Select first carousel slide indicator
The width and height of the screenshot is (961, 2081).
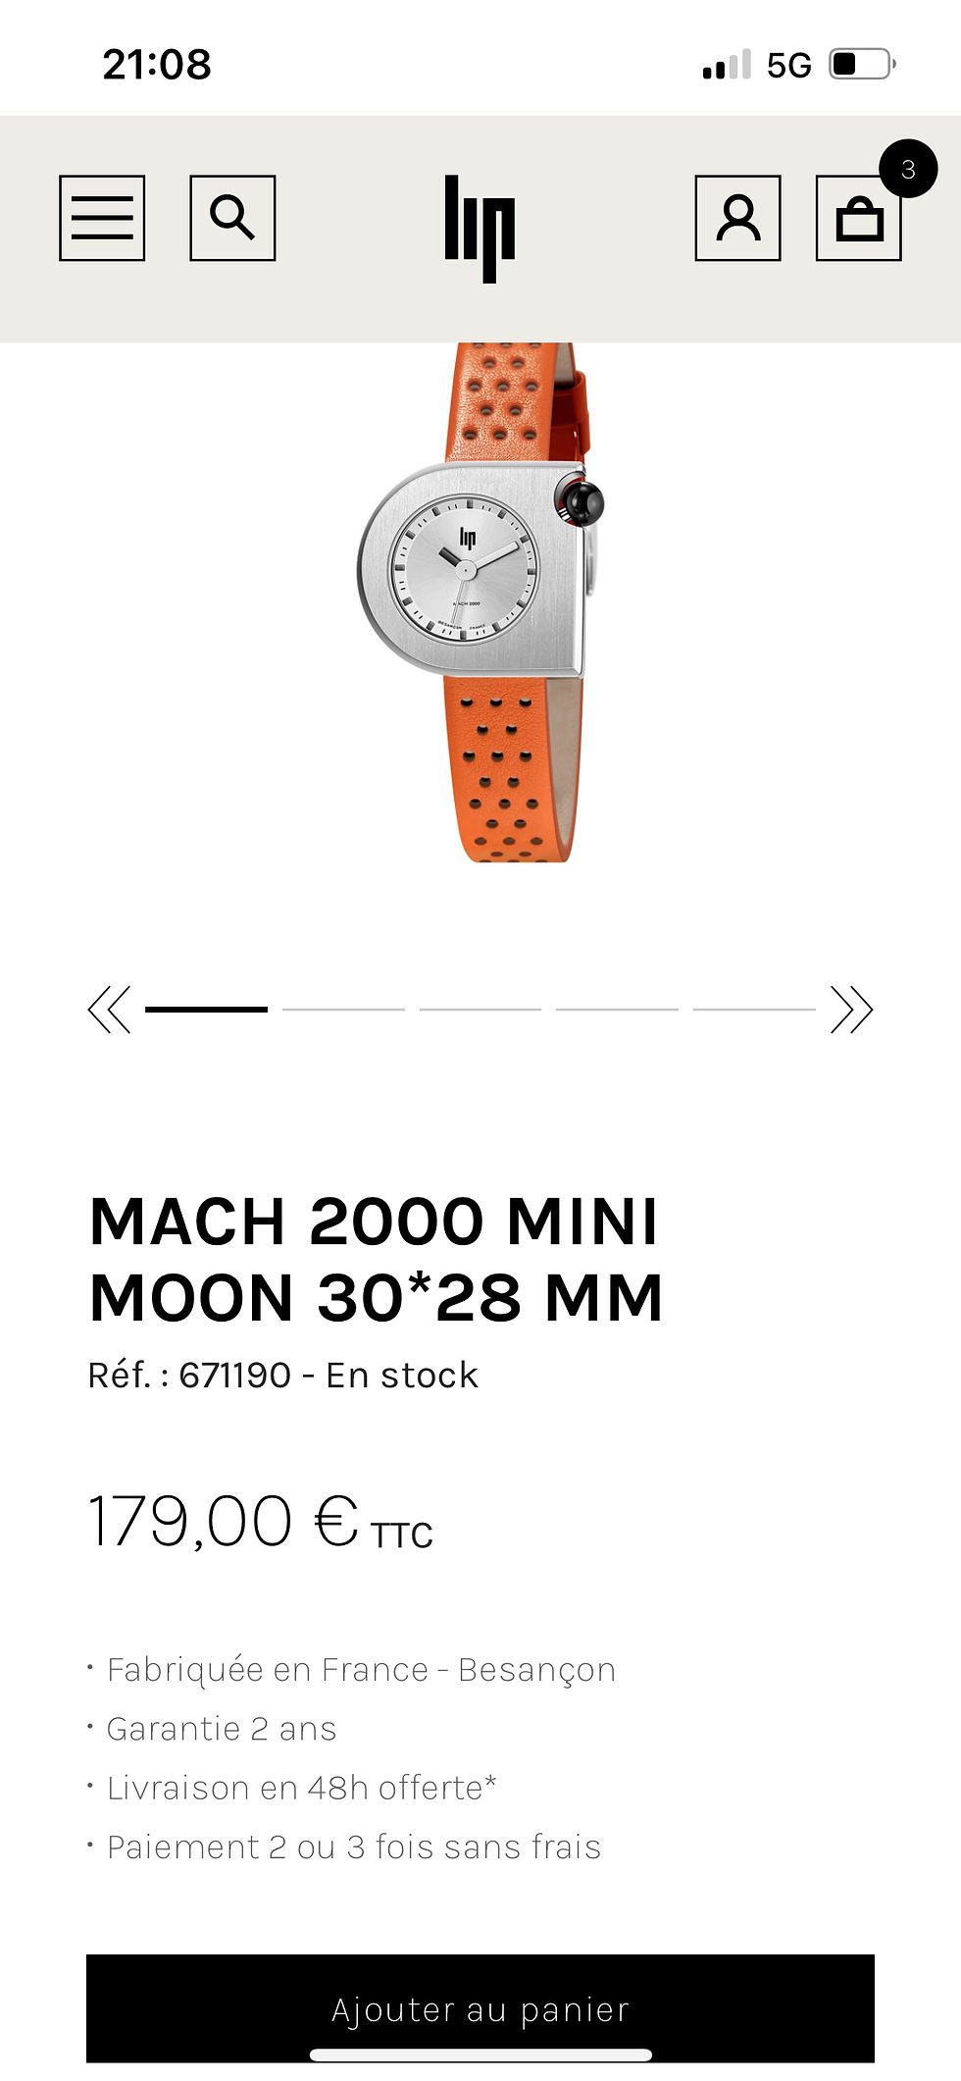point(206,1009)
